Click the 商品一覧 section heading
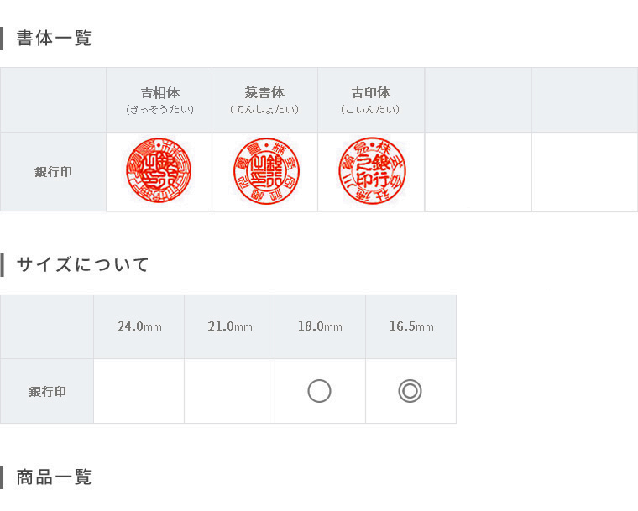The width and height of the screenshot is (638, 511). (x=54, y=477)
